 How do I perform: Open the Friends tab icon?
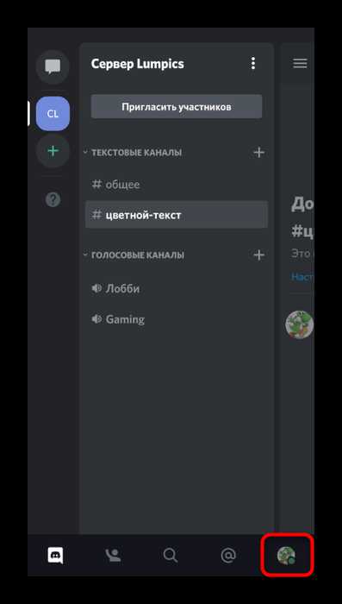[x=113, y=556]
